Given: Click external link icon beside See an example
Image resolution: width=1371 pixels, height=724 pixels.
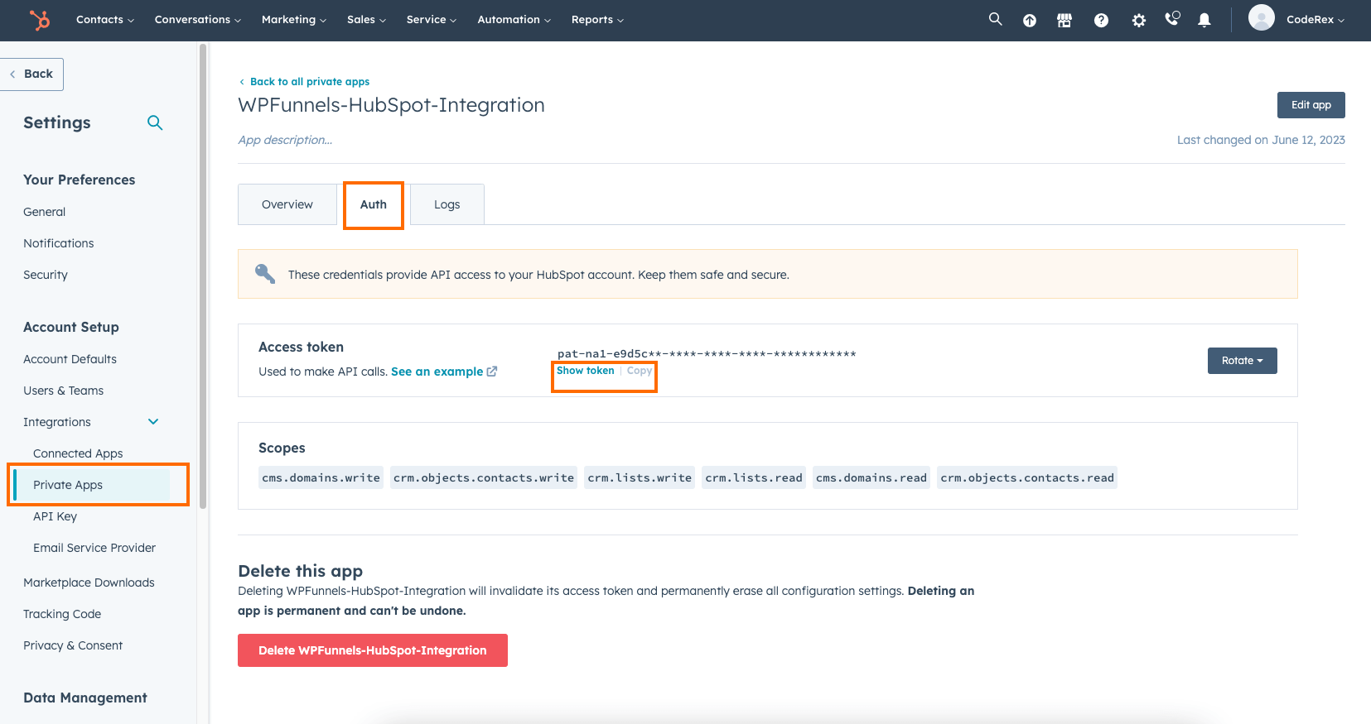Looking at the screenshot, I should point(492,372).
